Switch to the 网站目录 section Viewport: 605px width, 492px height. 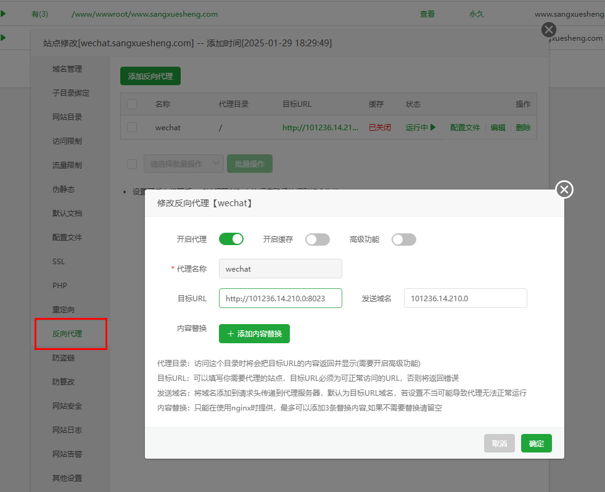click(x=67, y=117)
